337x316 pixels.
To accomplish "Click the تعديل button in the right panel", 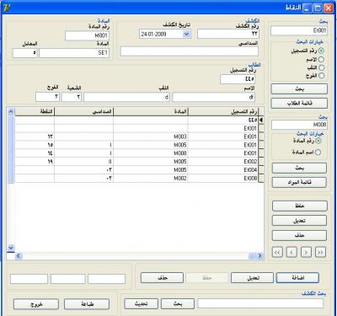I will [300, 221].
